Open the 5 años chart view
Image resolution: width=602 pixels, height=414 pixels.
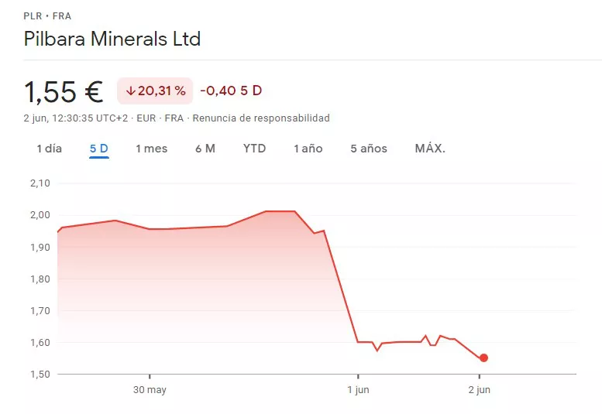[369, 149]
